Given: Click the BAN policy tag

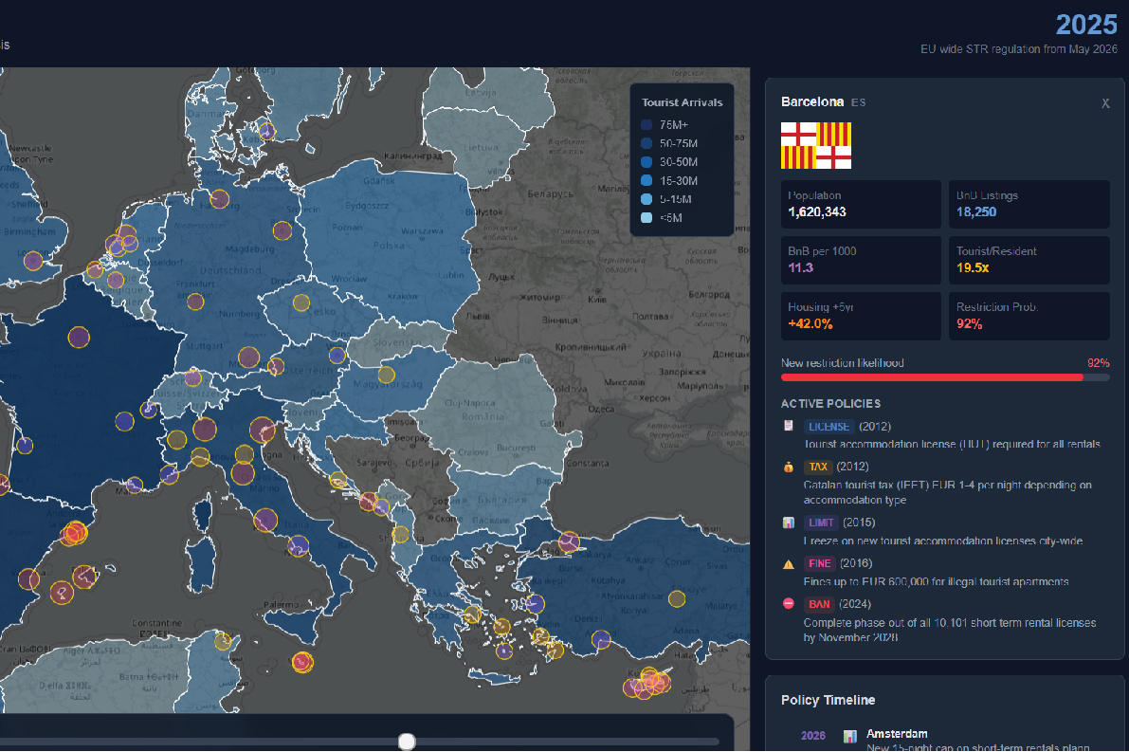Looking at the screenshot, I should pyautogui.click(x=818, y=604).
